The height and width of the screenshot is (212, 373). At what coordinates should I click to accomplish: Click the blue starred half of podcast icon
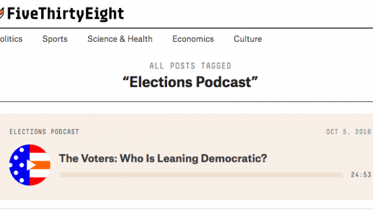19,165
